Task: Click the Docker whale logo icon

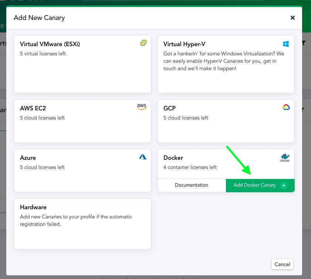Action: pos(285,158)
